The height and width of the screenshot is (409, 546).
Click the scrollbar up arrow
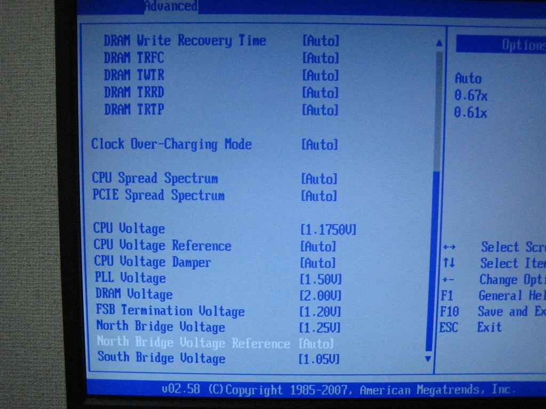tap(439, 43)
